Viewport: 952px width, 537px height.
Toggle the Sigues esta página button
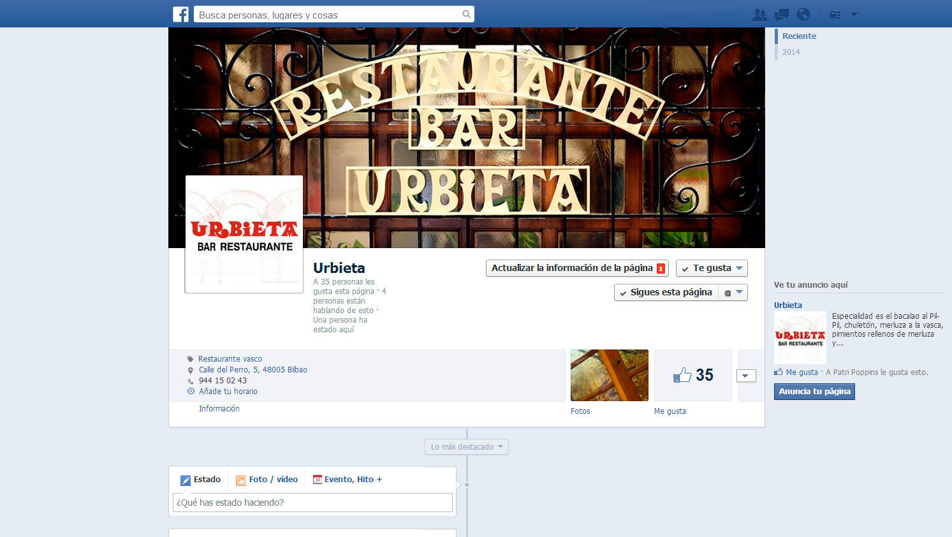pyautogui.click(x=666, y=293)
